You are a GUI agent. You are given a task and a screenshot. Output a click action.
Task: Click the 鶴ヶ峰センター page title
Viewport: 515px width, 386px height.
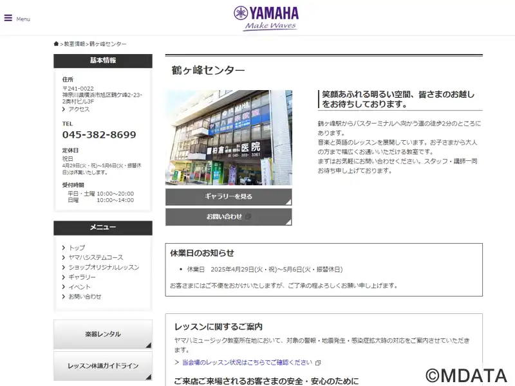click(x=208, y=70)
